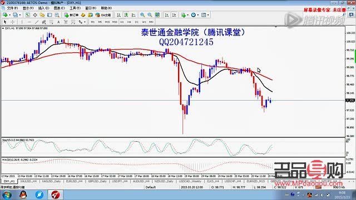Open the Templates dropdown

(205, 15)
